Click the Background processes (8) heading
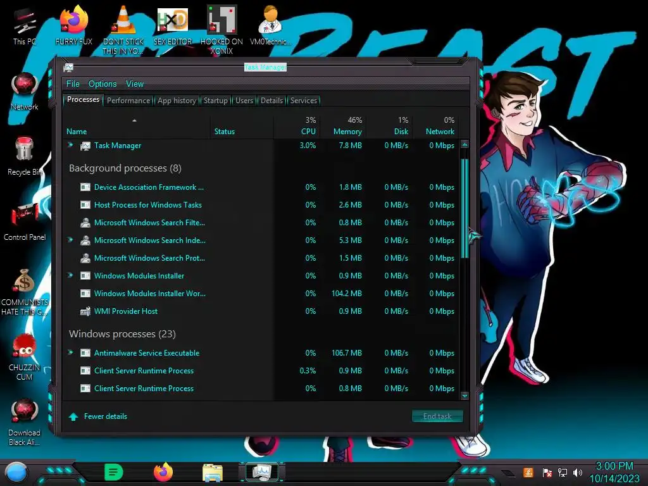648x486 pixels. point(125,168)
